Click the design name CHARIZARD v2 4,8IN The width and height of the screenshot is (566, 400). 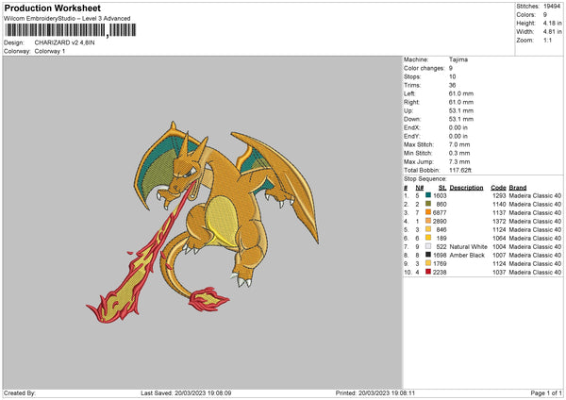click(64, 42)
